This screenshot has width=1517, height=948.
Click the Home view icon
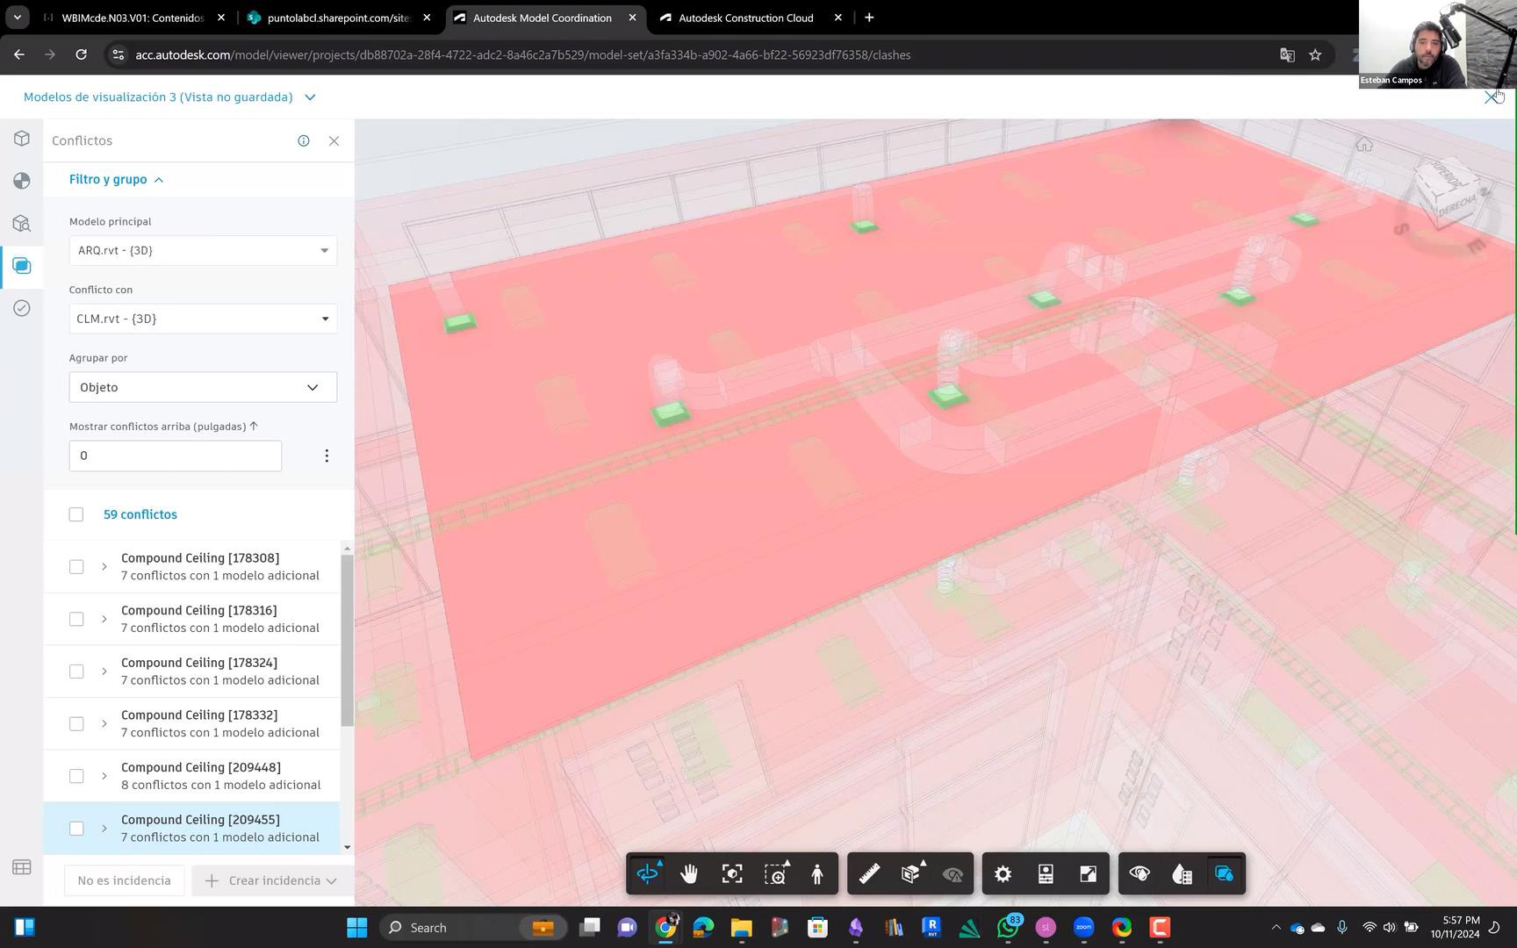1363,145
